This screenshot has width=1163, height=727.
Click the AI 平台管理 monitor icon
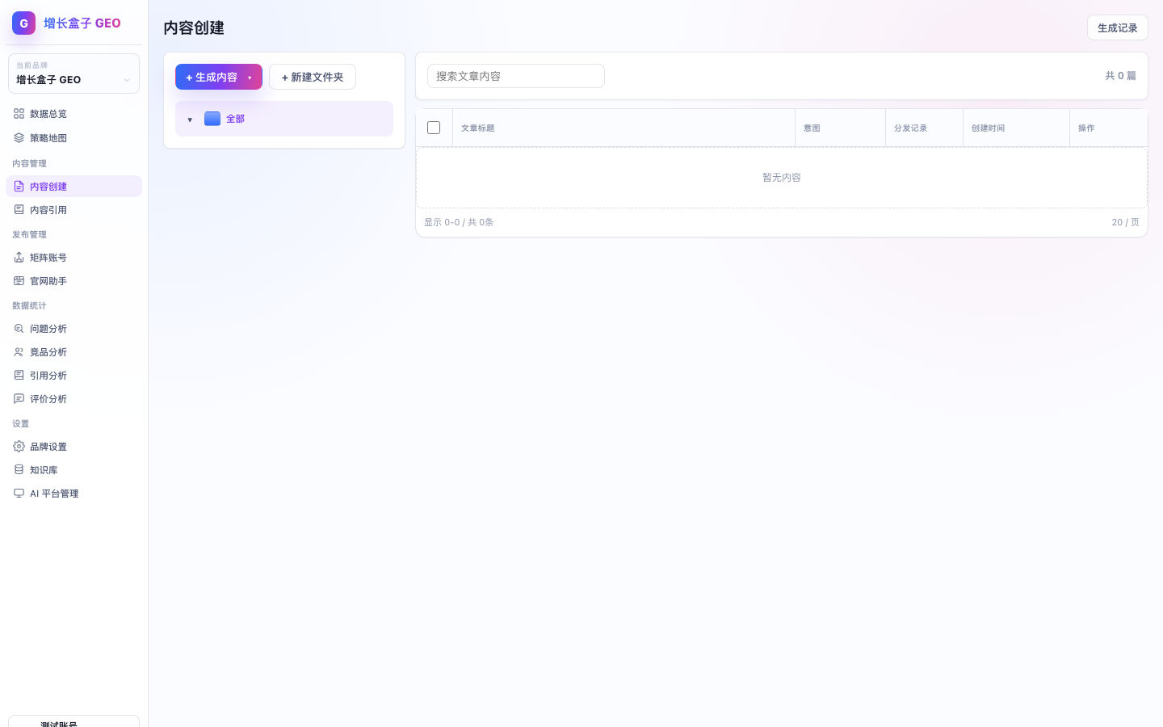pyautogui.click(x=19, y=494)
